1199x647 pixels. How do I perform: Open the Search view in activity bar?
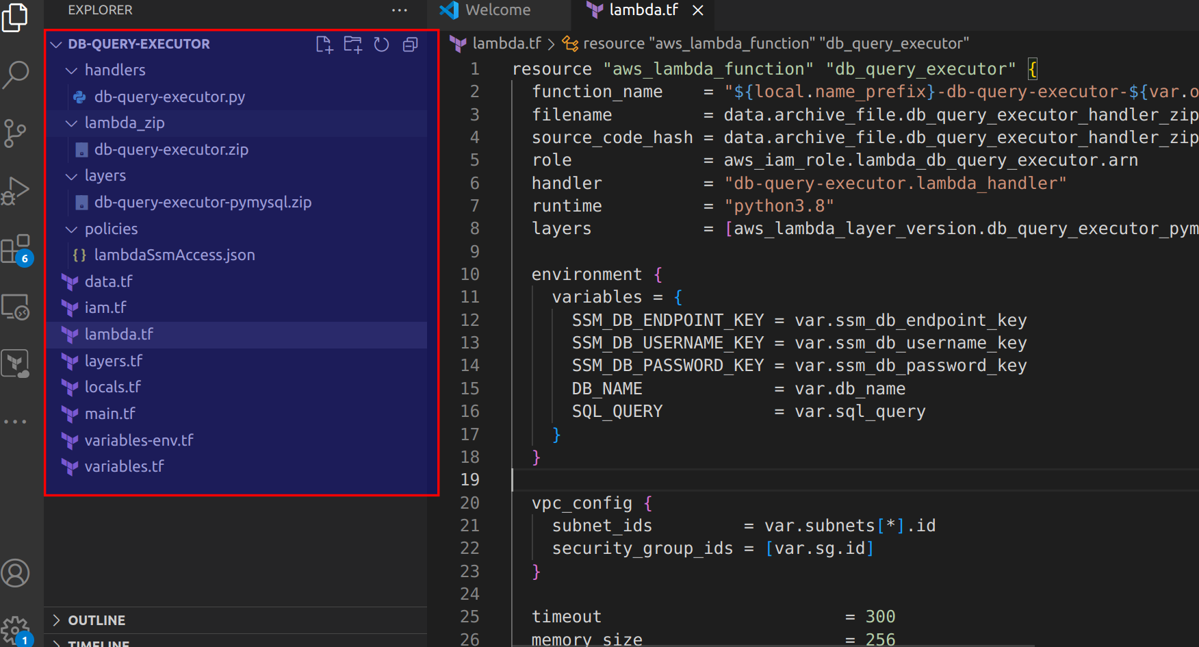pos(16,74)
